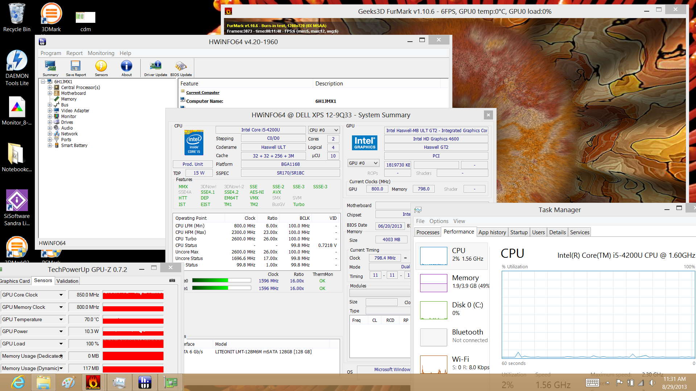The width and height of the screenshot is (696, 391).
Task: Switch to App history tab in Task Manager
Action: [x=492, y=232]
